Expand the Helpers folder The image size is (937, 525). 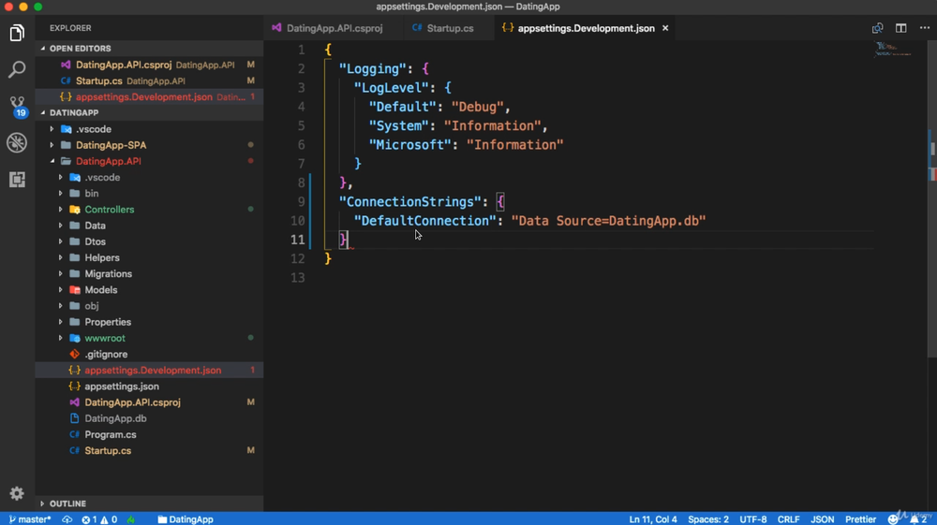click(149, 257)
